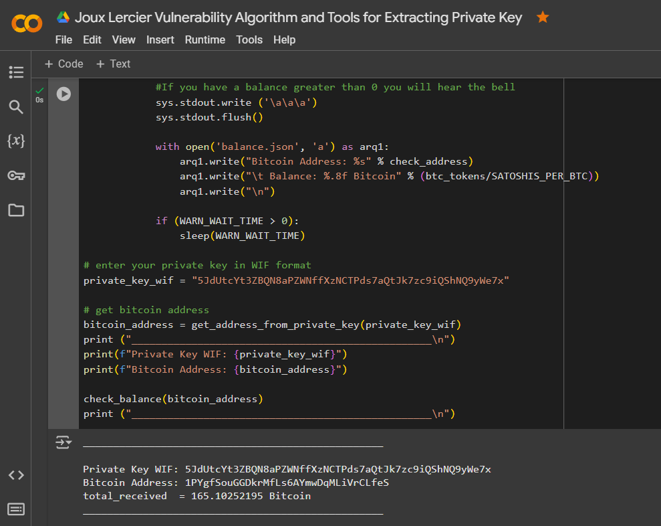Open the File menu
661x526 pixels.
point(63,39)
